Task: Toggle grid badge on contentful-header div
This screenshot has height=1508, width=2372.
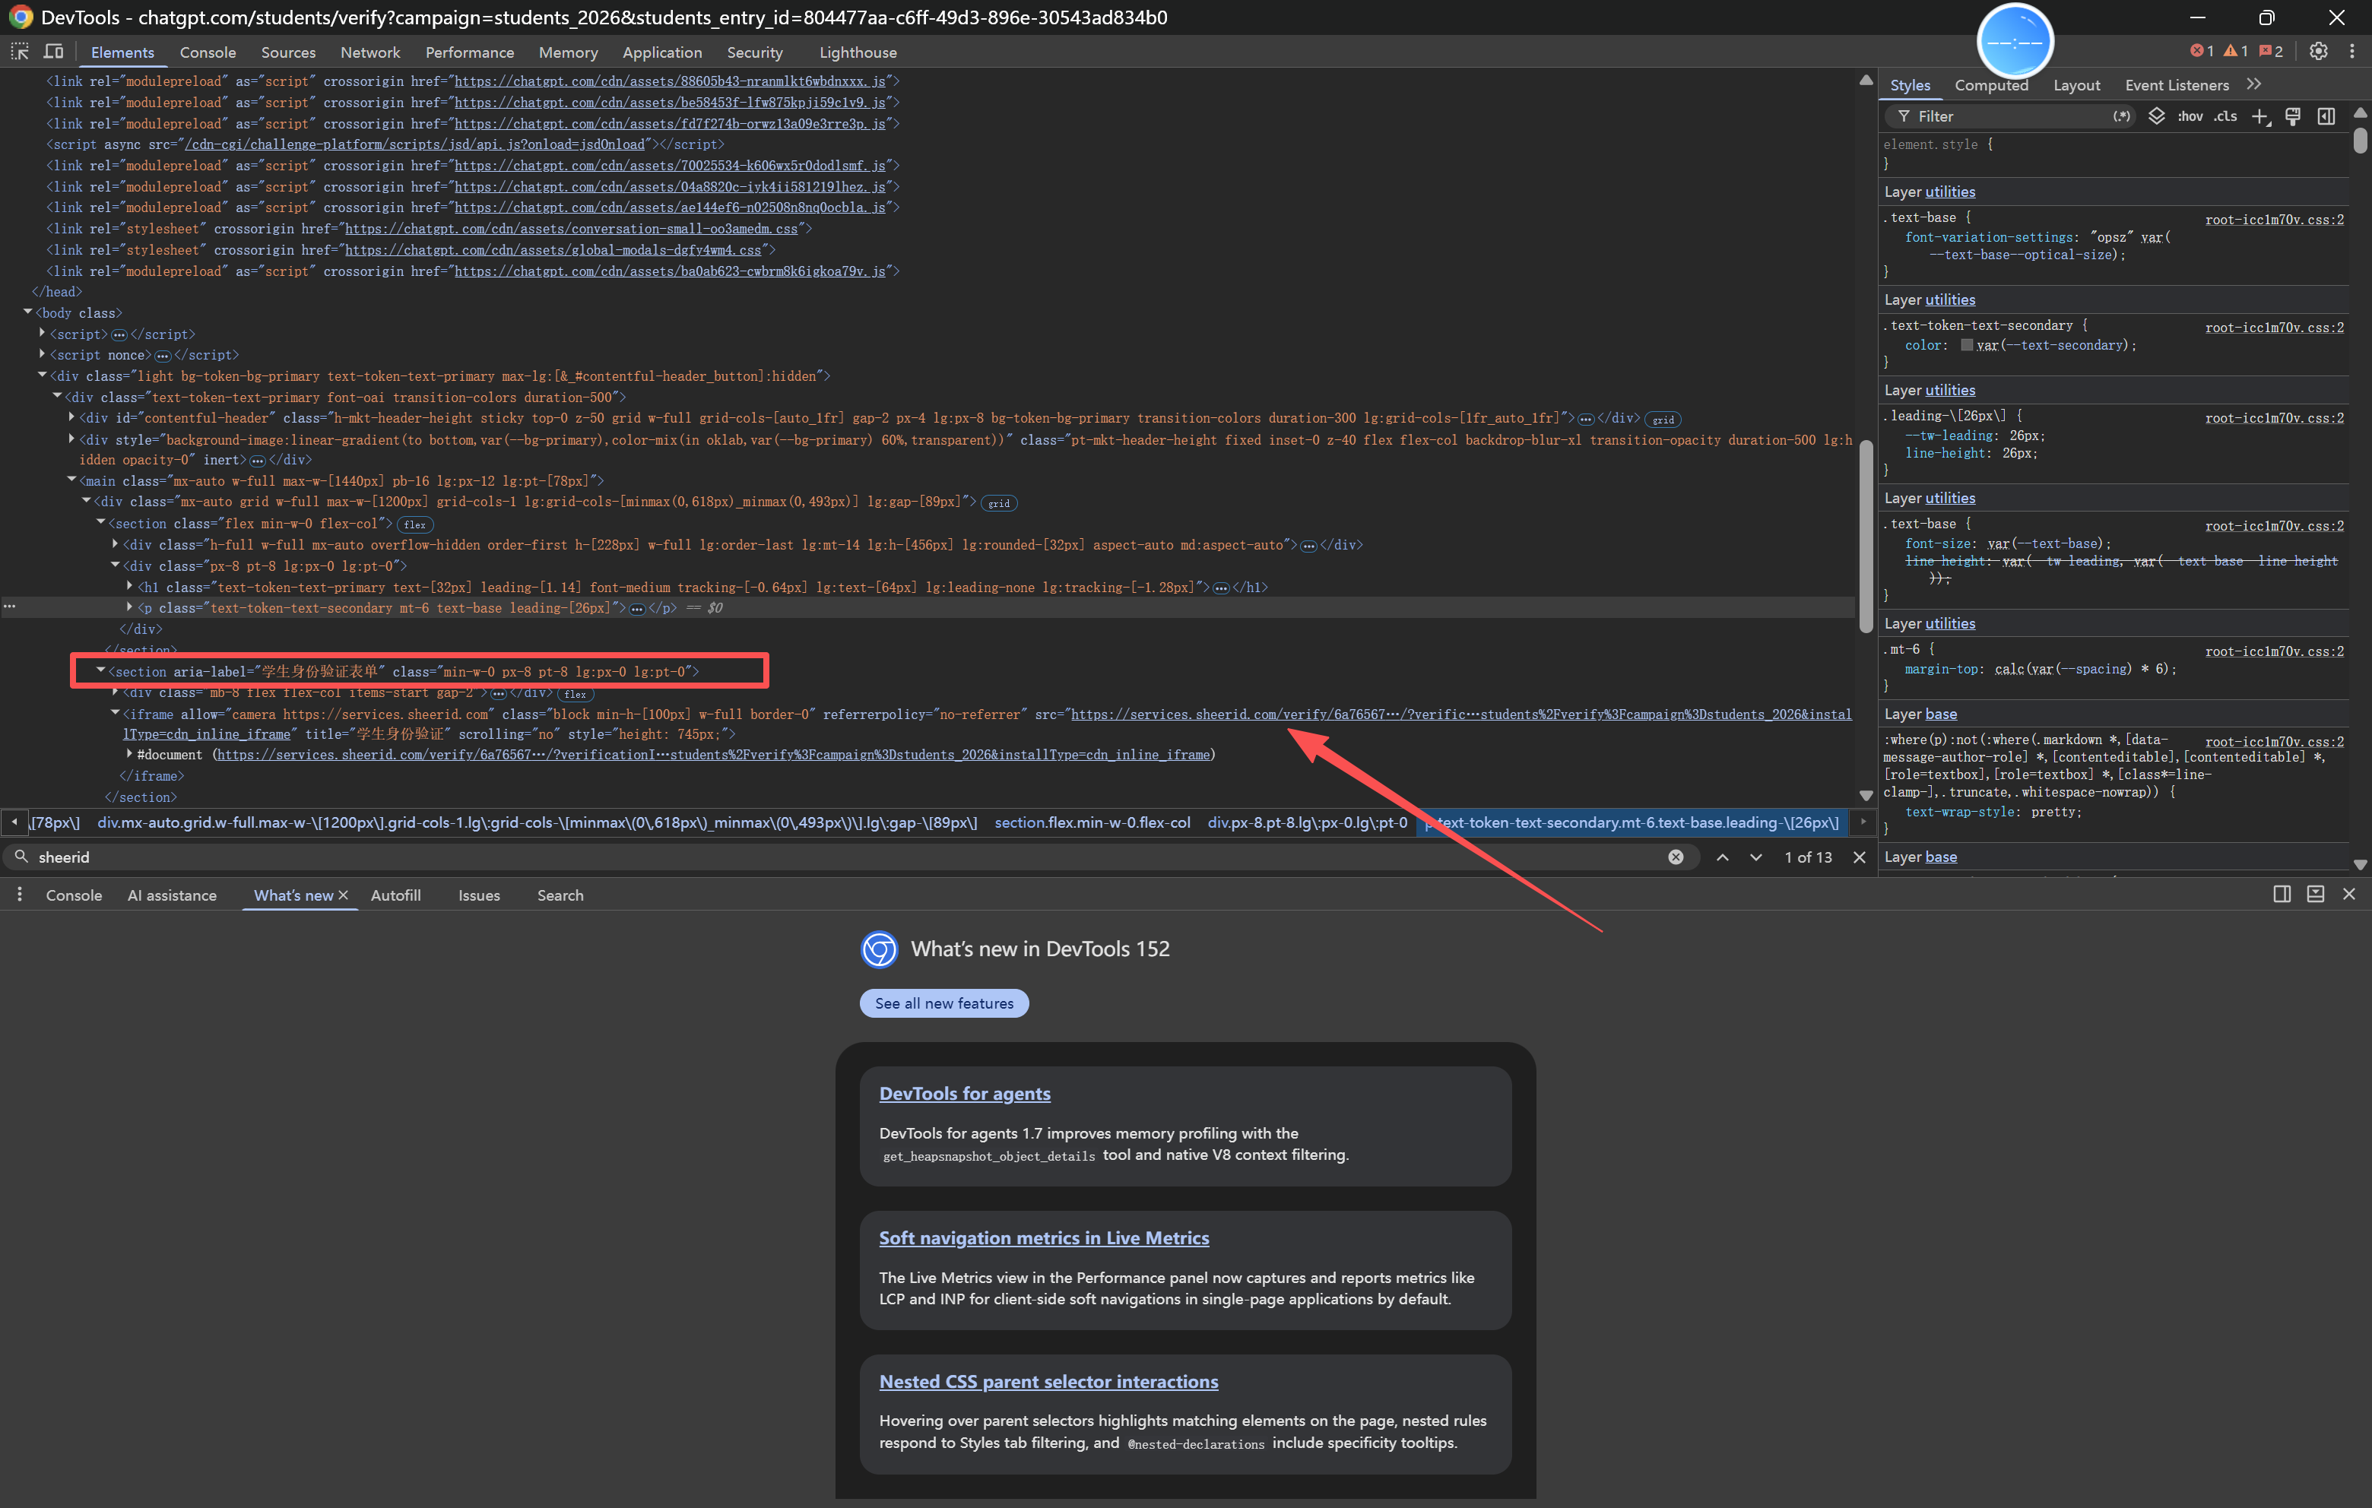Action: [1663, 420]
